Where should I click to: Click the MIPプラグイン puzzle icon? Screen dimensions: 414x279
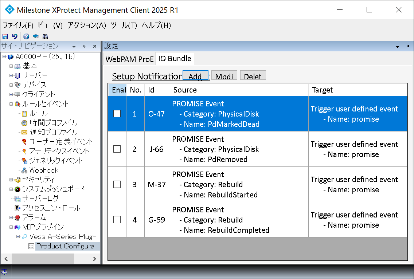[x=17, y=227]
